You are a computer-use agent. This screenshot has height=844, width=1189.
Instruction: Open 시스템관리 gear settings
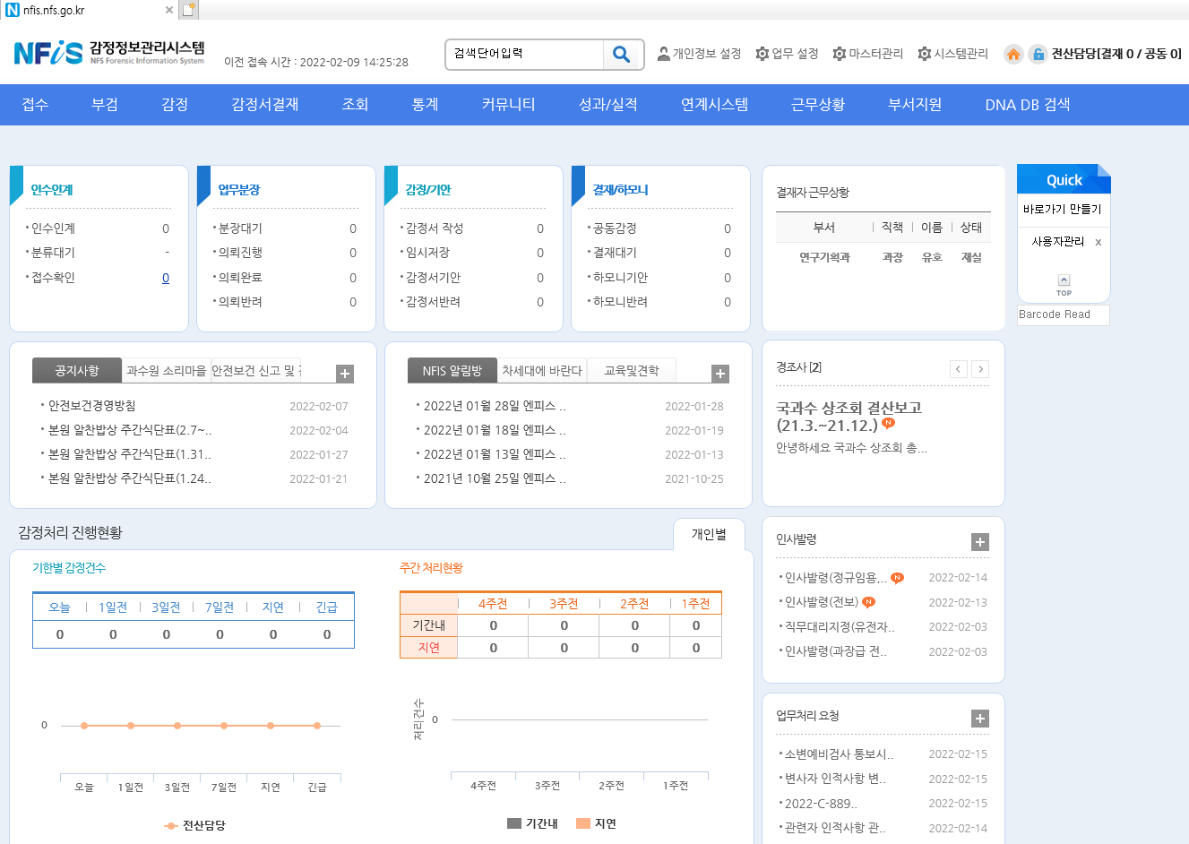click(952, 54)
